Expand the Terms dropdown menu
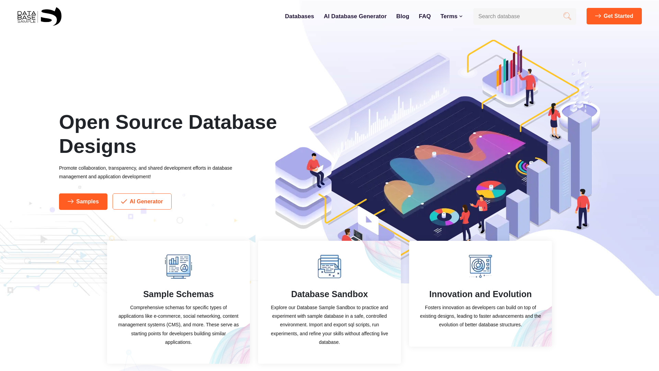This screenshot has width=659, height=371. click(x=451, y=16)
